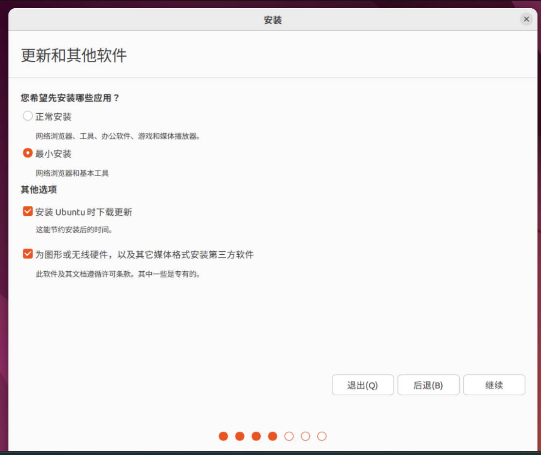The height and width of the screenshot is (455, 541).
Task: Click the 您希望先安装哪些应用 question text
Action: point(70,98)
